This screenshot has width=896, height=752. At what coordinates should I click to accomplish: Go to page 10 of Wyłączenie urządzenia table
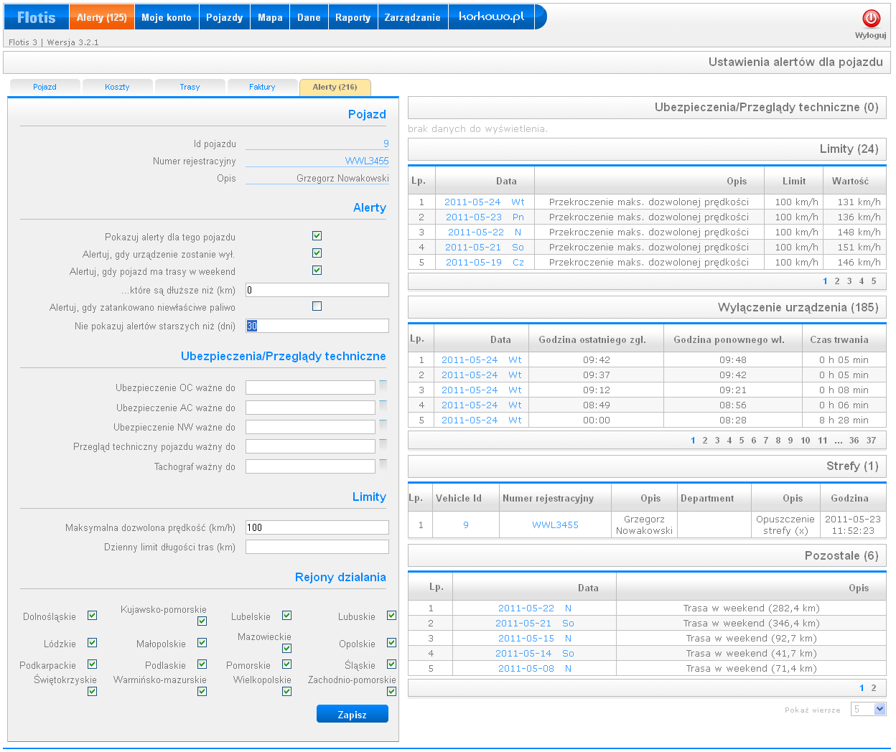pos(806,441)
